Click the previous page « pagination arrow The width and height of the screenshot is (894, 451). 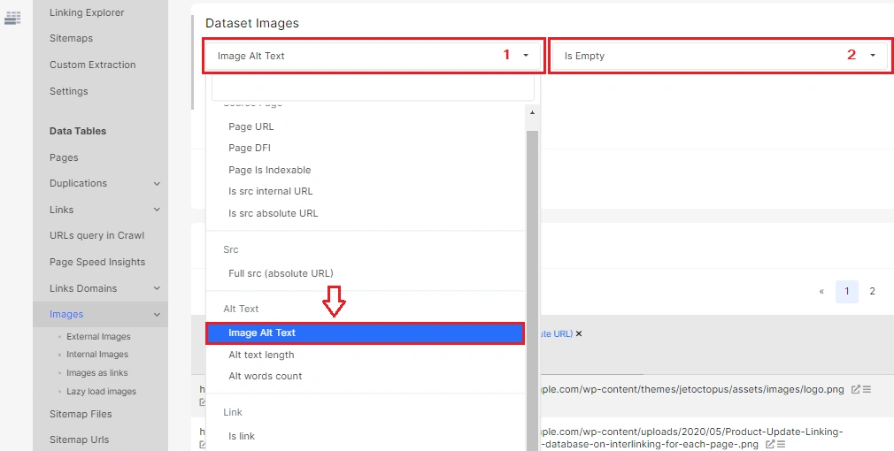(821, 292)
